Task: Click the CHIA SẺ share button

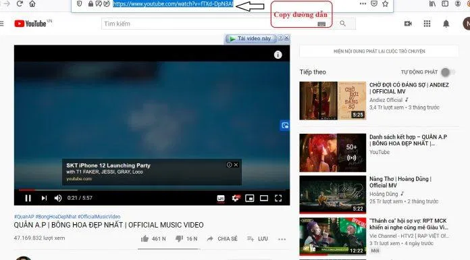Action: pyautogui.click(x=222, y=238)
